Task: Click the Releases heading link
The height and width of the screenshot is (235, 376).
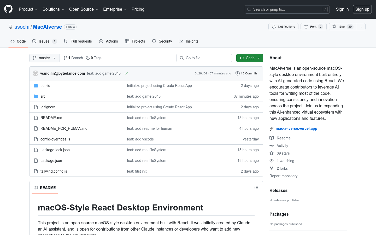Action: (x=278, y=191)
